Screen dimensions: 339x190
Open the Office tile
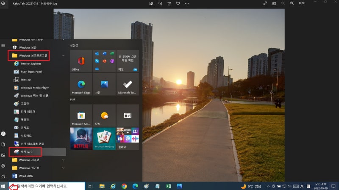pyautogui.click(x=81, y=61)
